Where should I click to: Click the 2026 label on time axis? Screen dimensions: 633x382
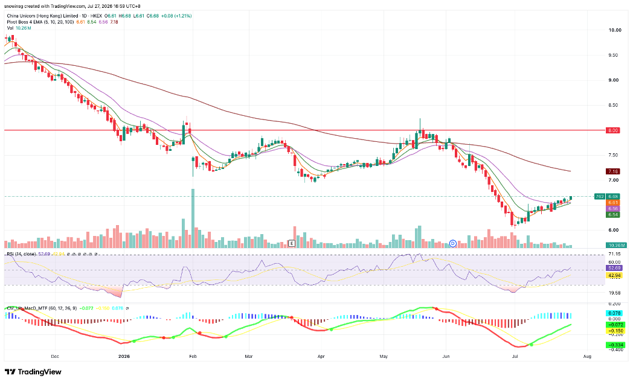coord(124,356)
